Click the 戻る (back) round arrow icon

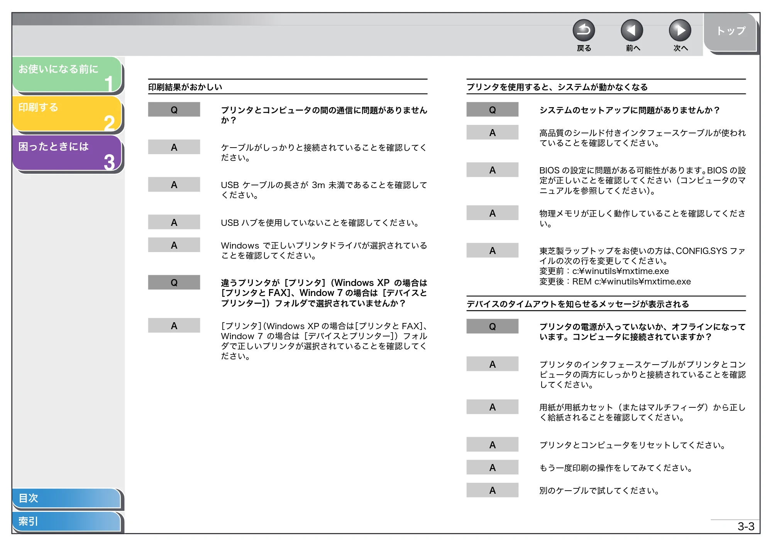click(x=583, y=30)
